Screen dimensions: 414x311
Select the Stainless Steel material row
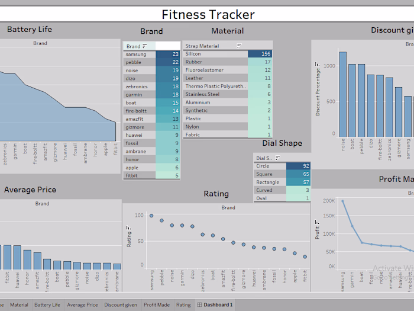click(228, 94)
